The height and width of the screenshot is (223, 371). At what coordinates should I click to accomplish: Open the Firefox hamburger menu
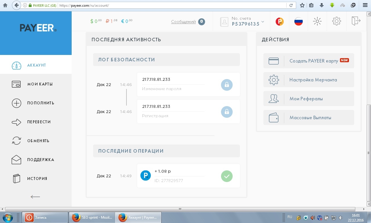(365, 5)
